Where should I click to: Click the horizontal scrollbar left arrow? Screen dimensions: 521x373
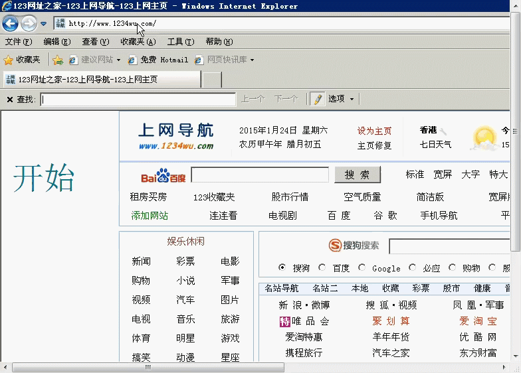coord(5,368)
